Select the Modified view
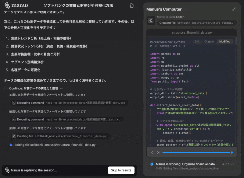244x178 pixels. point(225,41)
